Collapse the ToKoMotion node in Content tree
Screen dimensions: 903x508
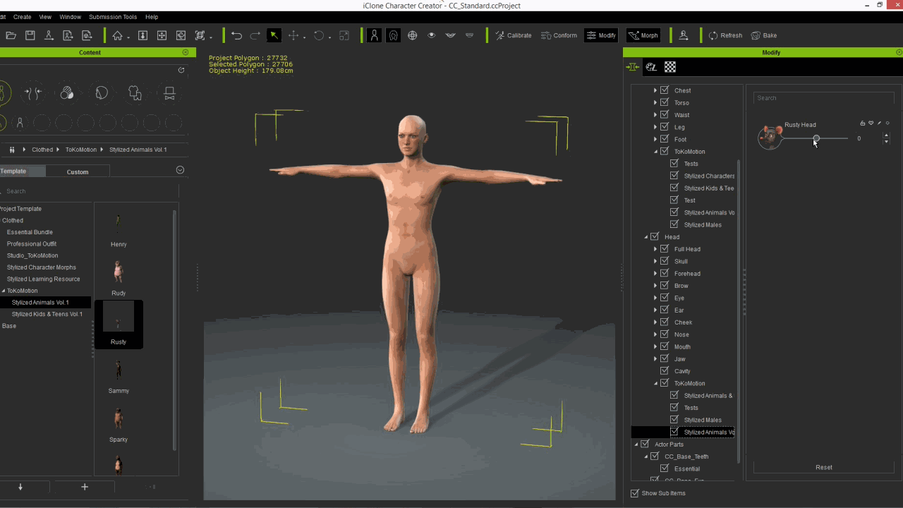coord(4,291)
